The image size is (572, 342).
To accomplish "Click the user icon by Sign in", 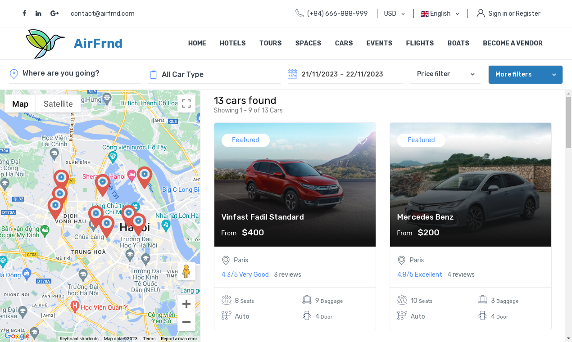I will click(x=481, y=13).
